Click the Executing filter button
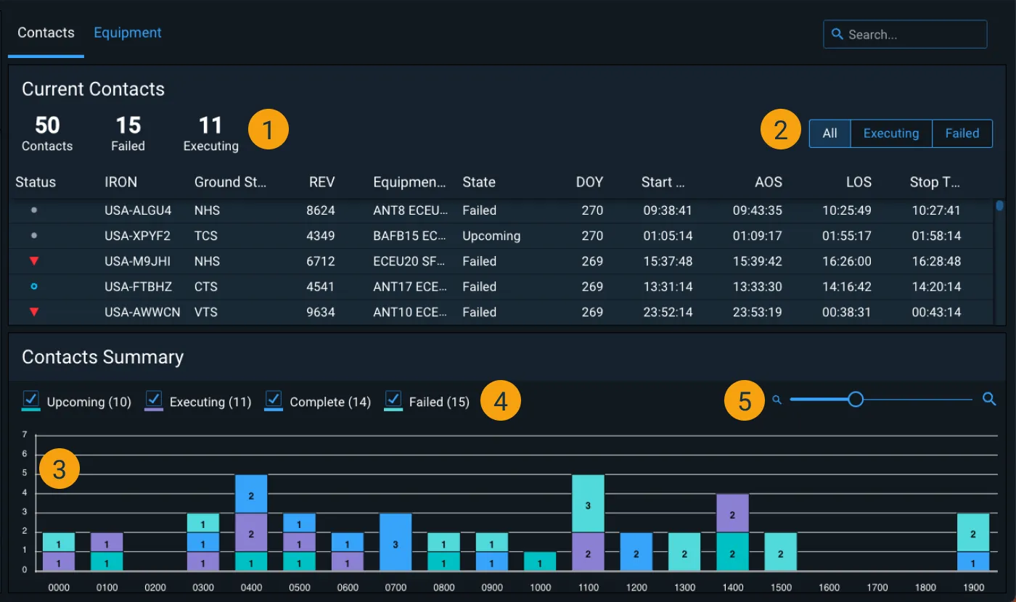Viewport: 1016px width, 602px height. tap(890, 133)
